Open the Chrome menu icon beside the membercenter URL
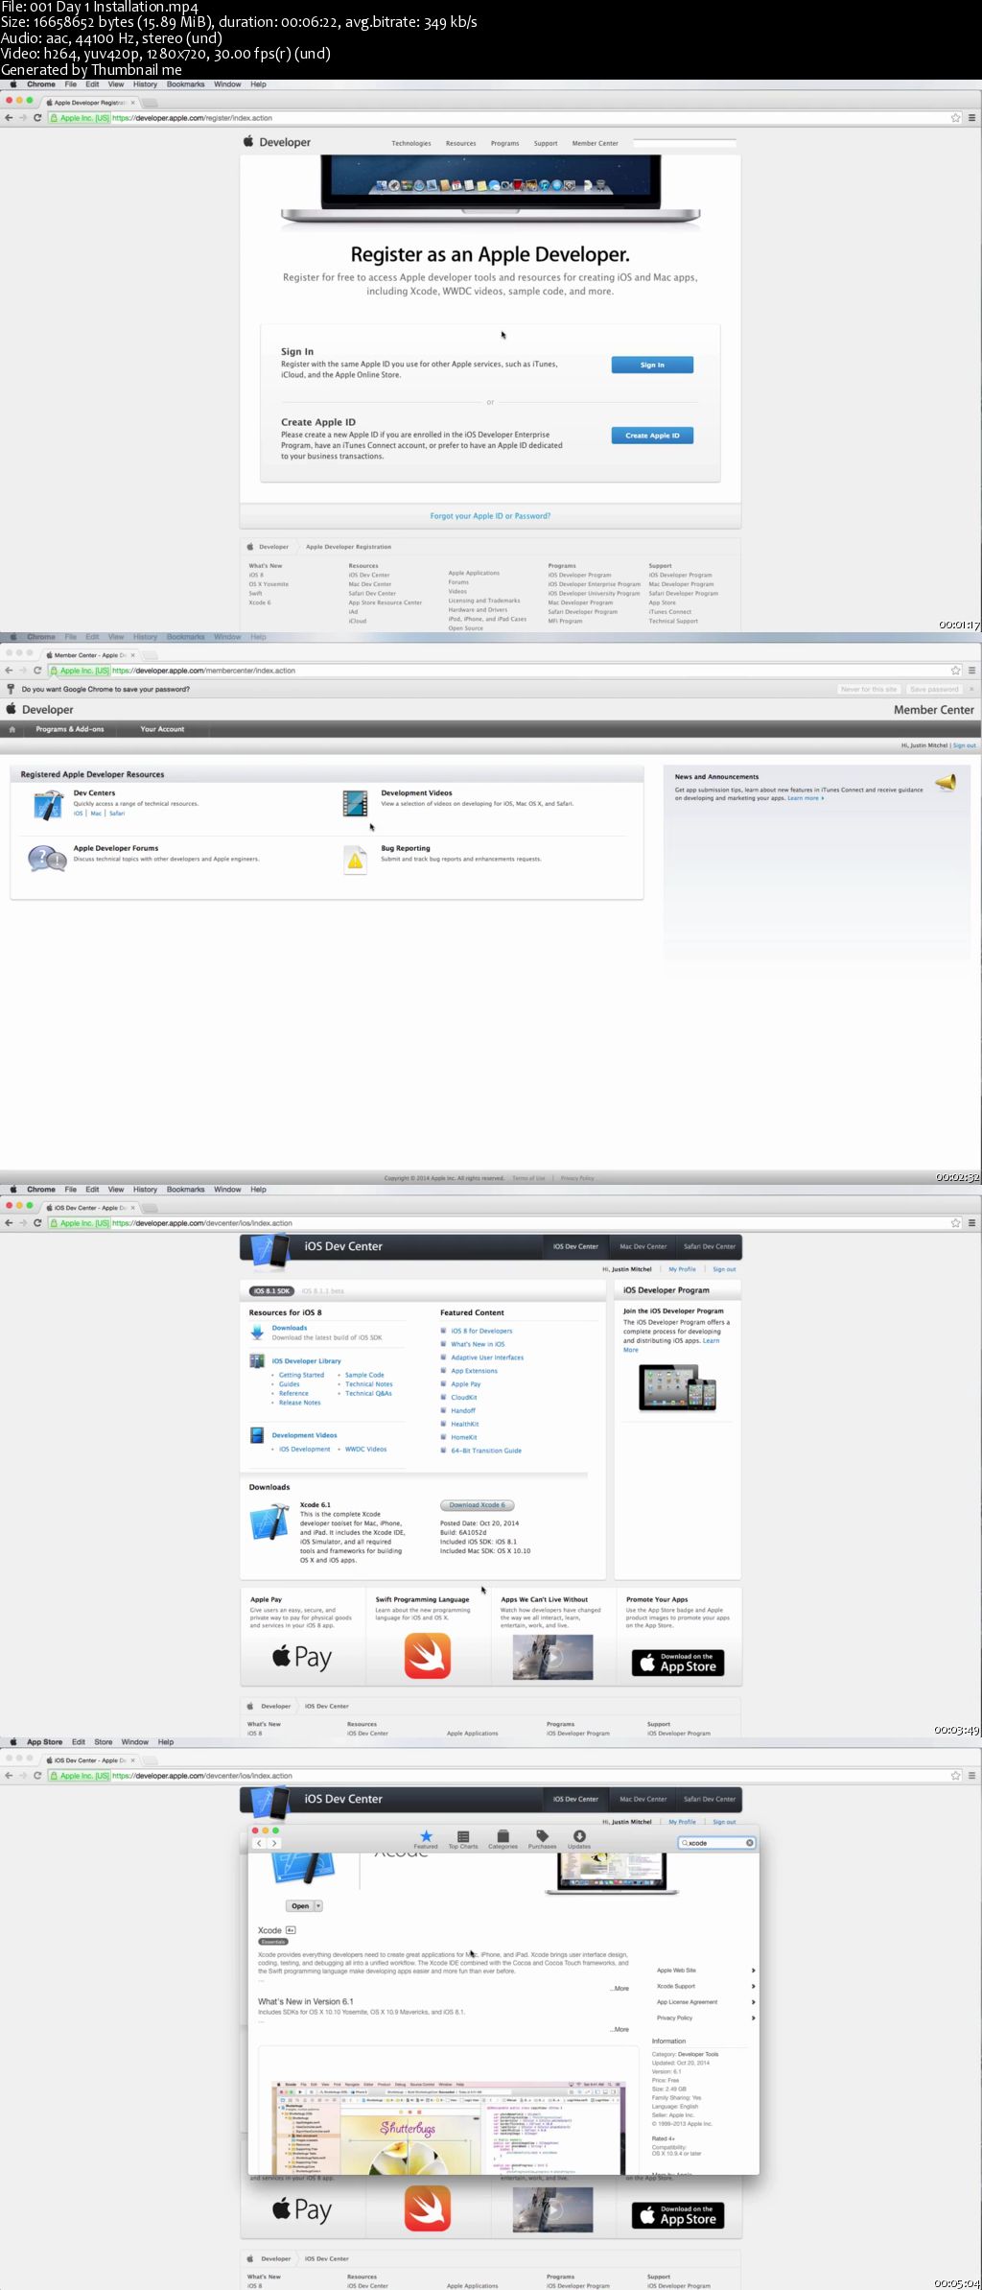 pos(971,671)
